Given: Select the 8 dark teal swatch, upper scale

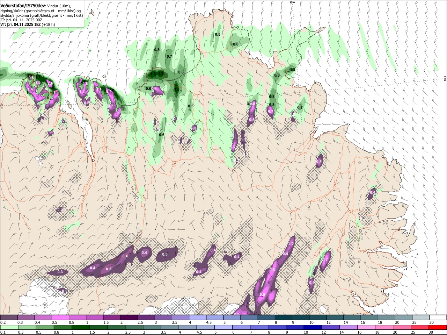Looking at the screenshot, I should click(284, 317).
